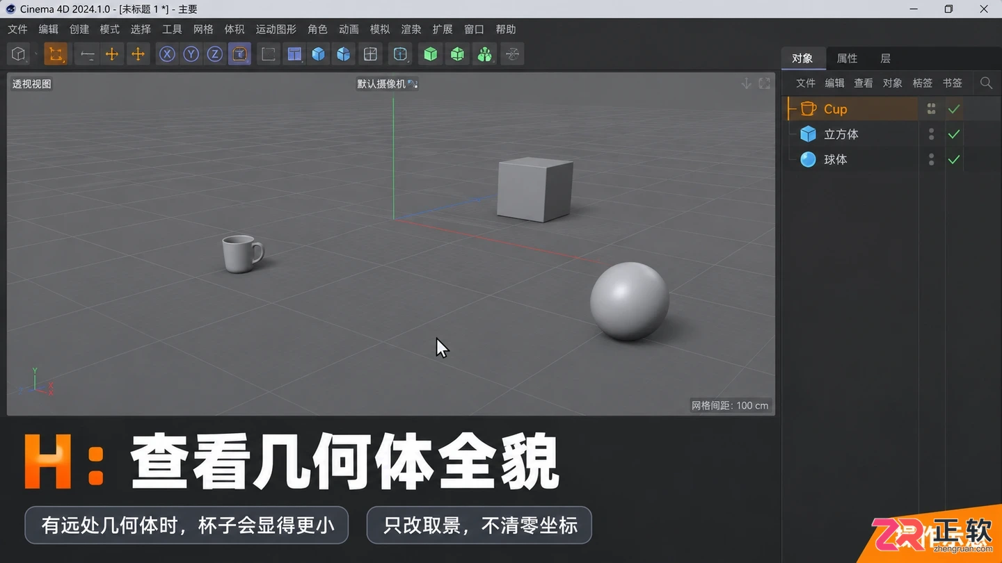Click the four-pane layout icon
The height and width of the screenshot is (563, 1002).
coord(371,54)
